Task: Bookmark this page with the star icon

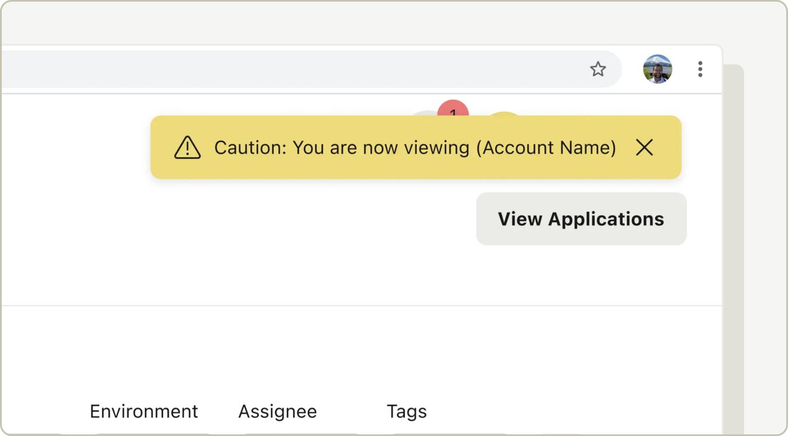Action: tap(598, 69)
